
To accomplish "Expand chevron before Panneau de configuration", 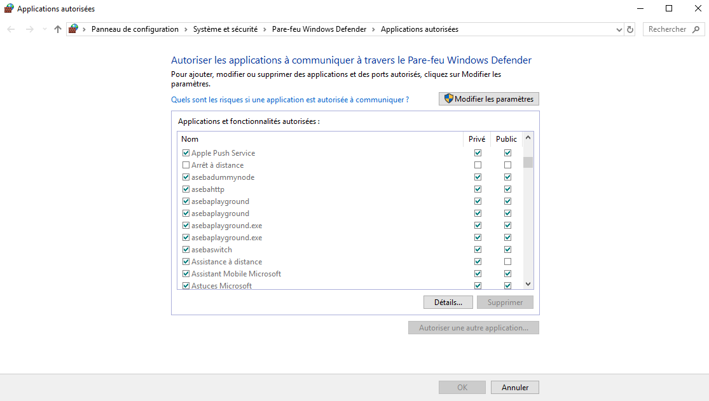I will (84, 29).
